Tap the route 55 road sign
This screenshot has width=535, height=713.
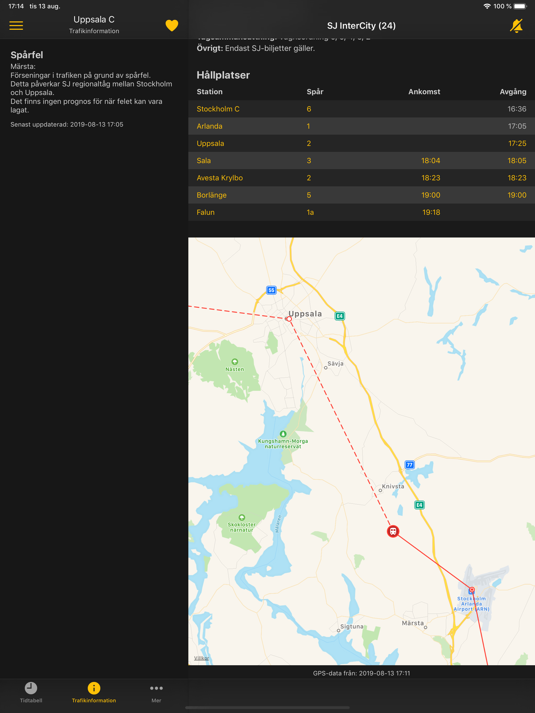pos(271,290)
